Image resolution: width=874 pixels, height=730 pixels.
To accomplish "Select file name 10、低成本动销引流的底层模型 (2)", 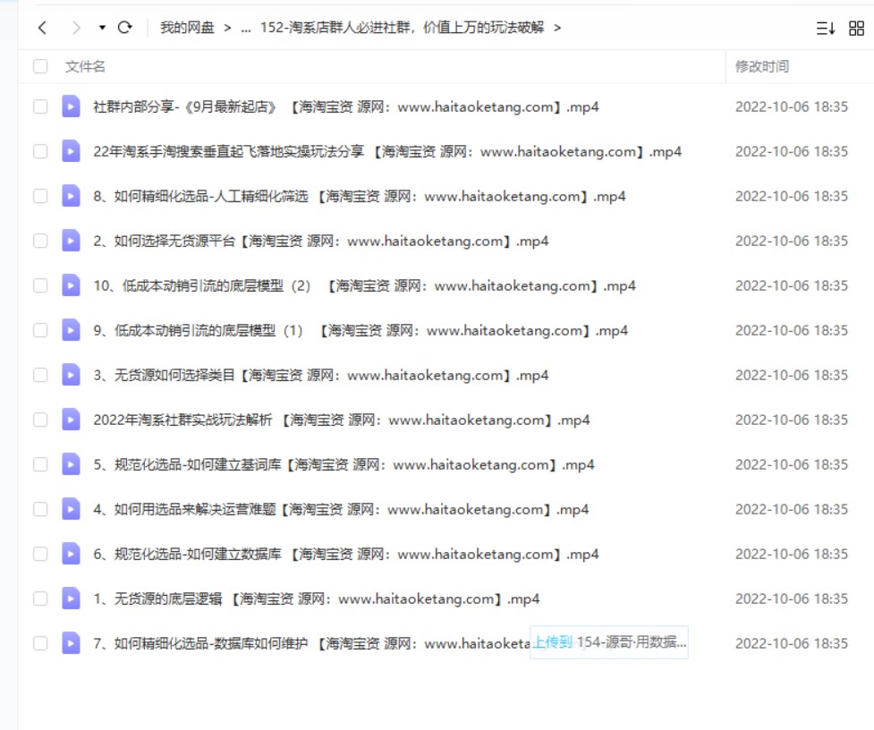I will (x=364, y=285).
